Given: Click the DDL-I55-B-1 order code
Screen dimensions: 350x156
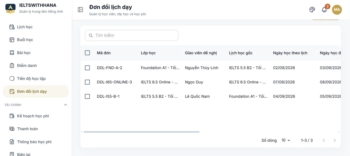Looking at the screenshot, I should click(x=108, y=96).
